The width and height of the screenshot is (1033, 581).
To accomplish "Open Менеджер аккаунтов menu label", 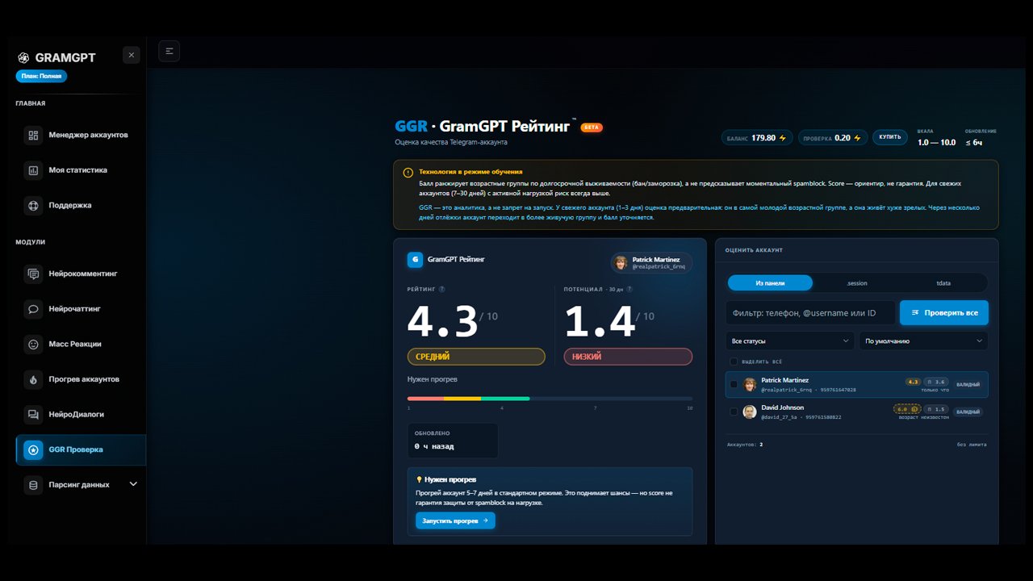I will pos(88,135).
